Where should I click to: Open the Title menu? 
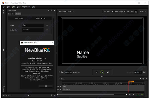[13, 7]
